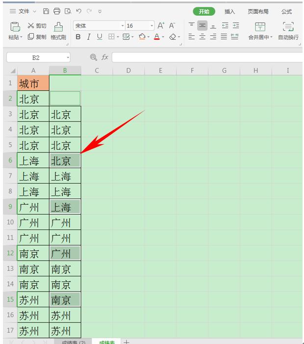The height and width of the screenshot is (344, 304).
Task: Open the font name 宋体 dropdown
Action: pyautogui.click(x=123, y=26)
